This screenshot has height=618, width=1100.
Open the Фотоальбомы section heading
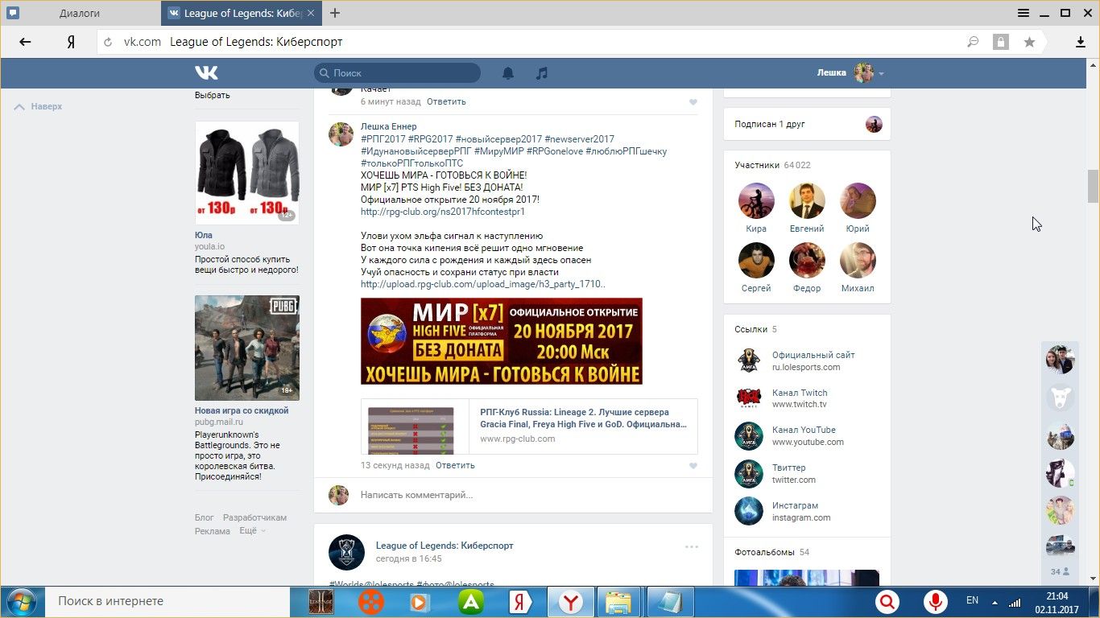[771, 552]
